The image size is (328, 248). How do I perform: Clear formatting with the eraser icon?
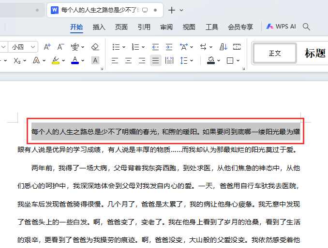pos(95,47)
